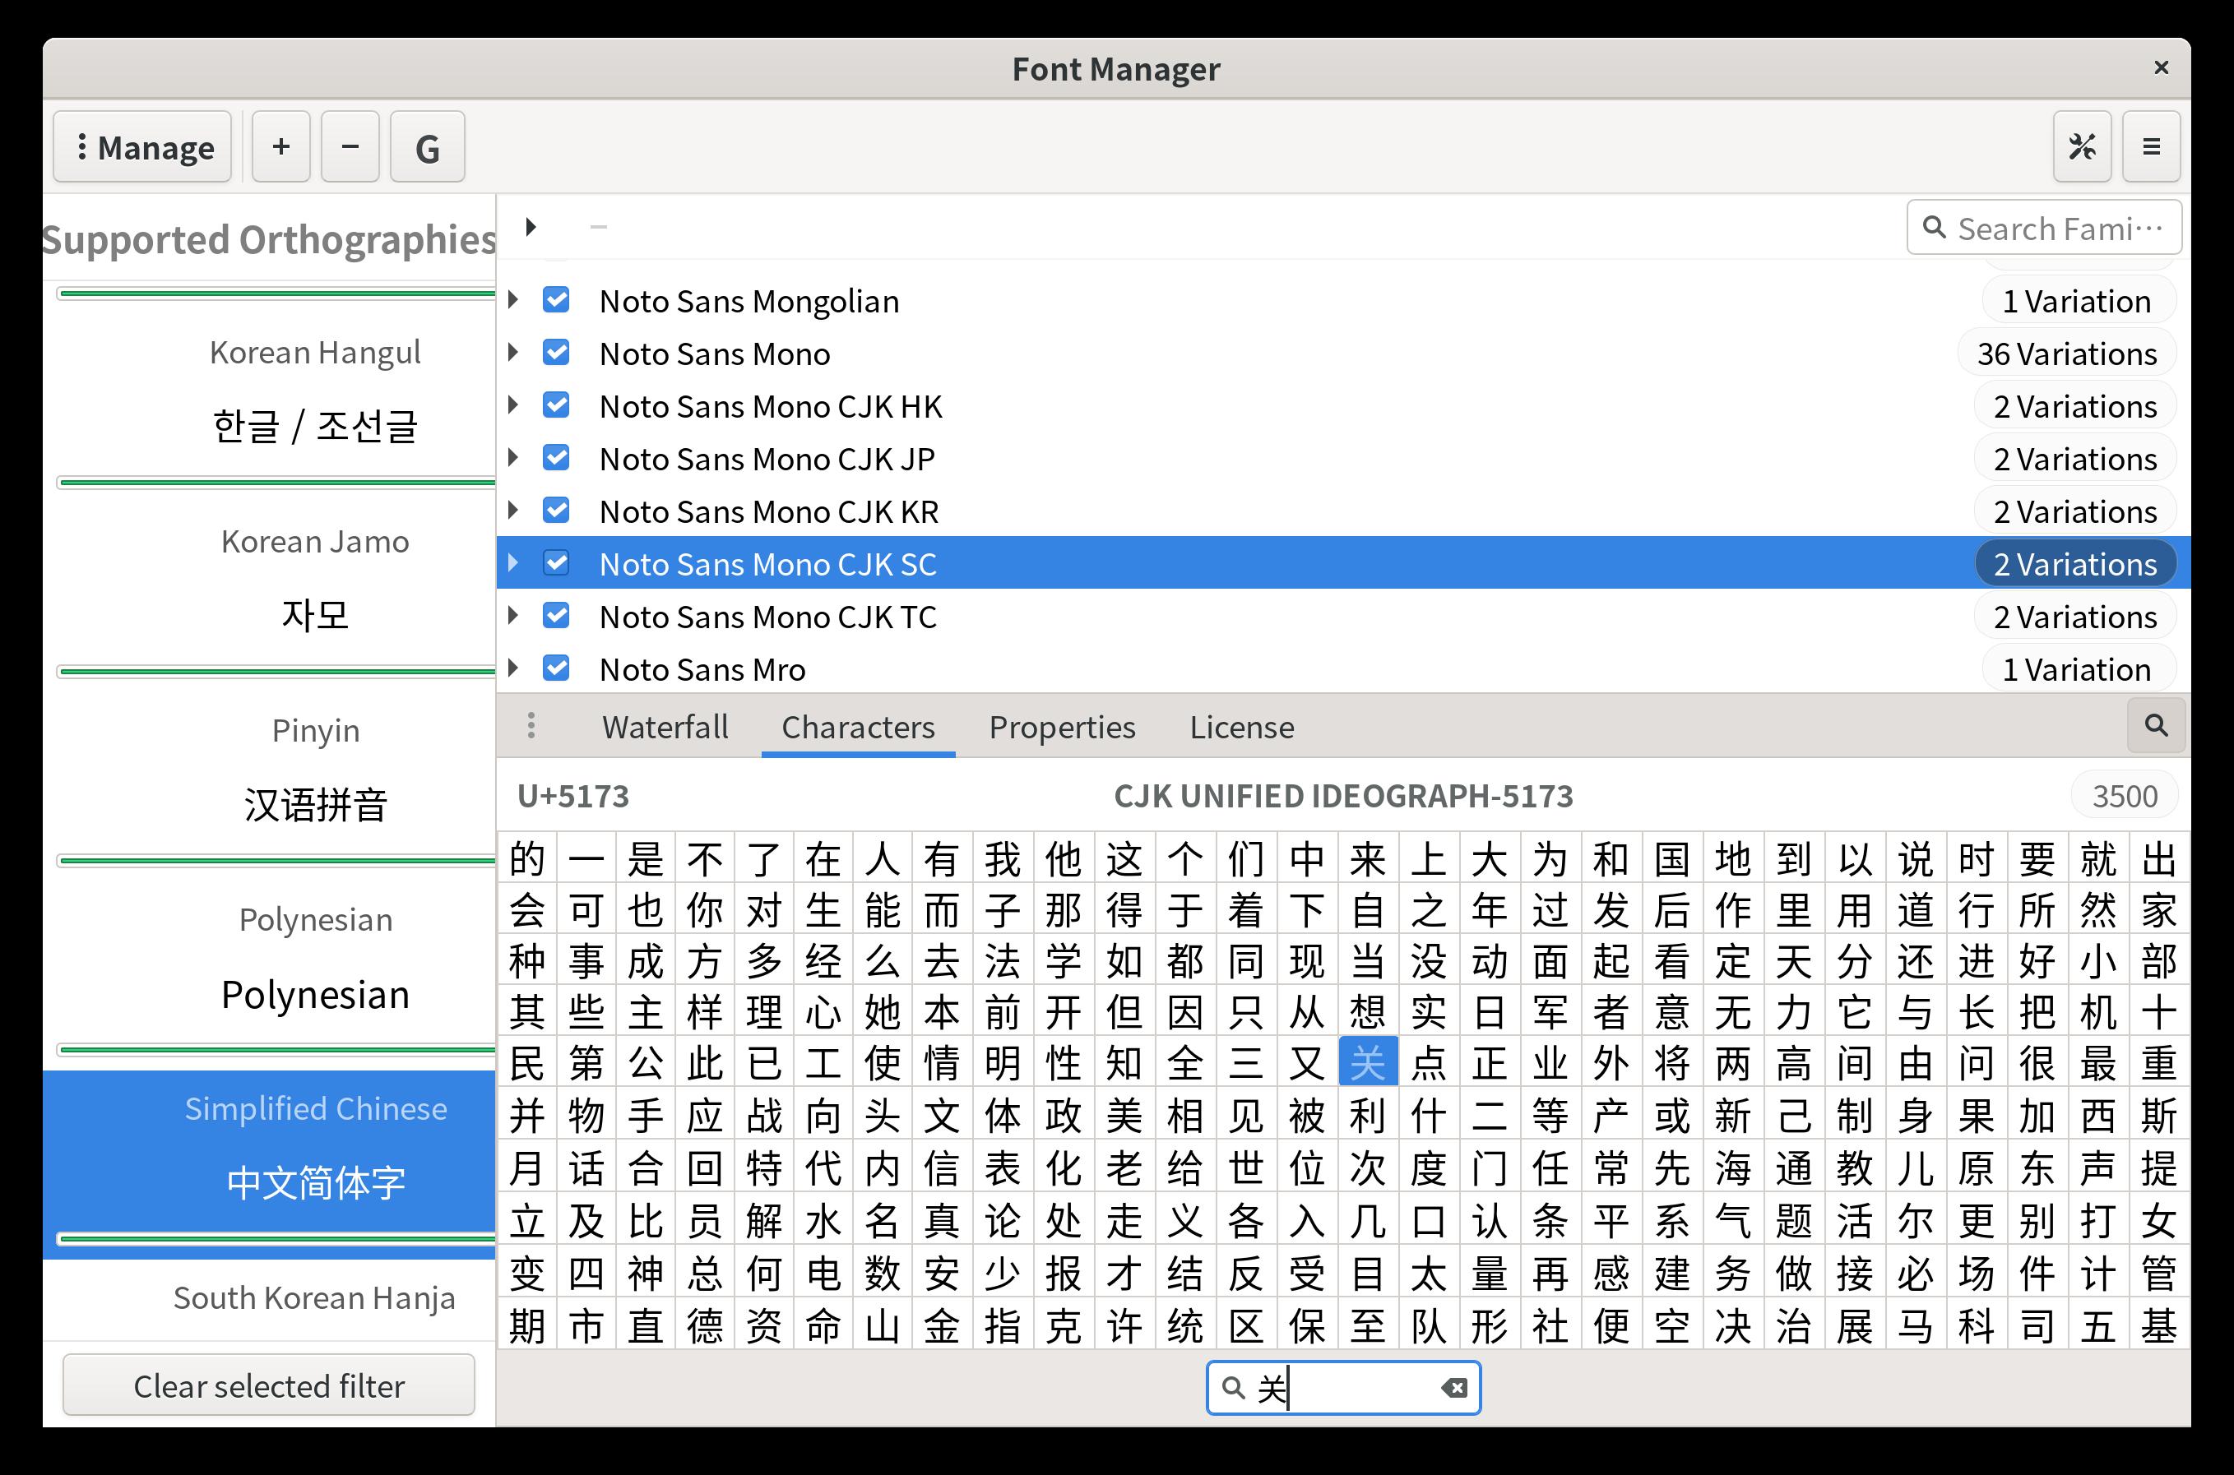Select the character 出 in the first row

coord(2158,858)
